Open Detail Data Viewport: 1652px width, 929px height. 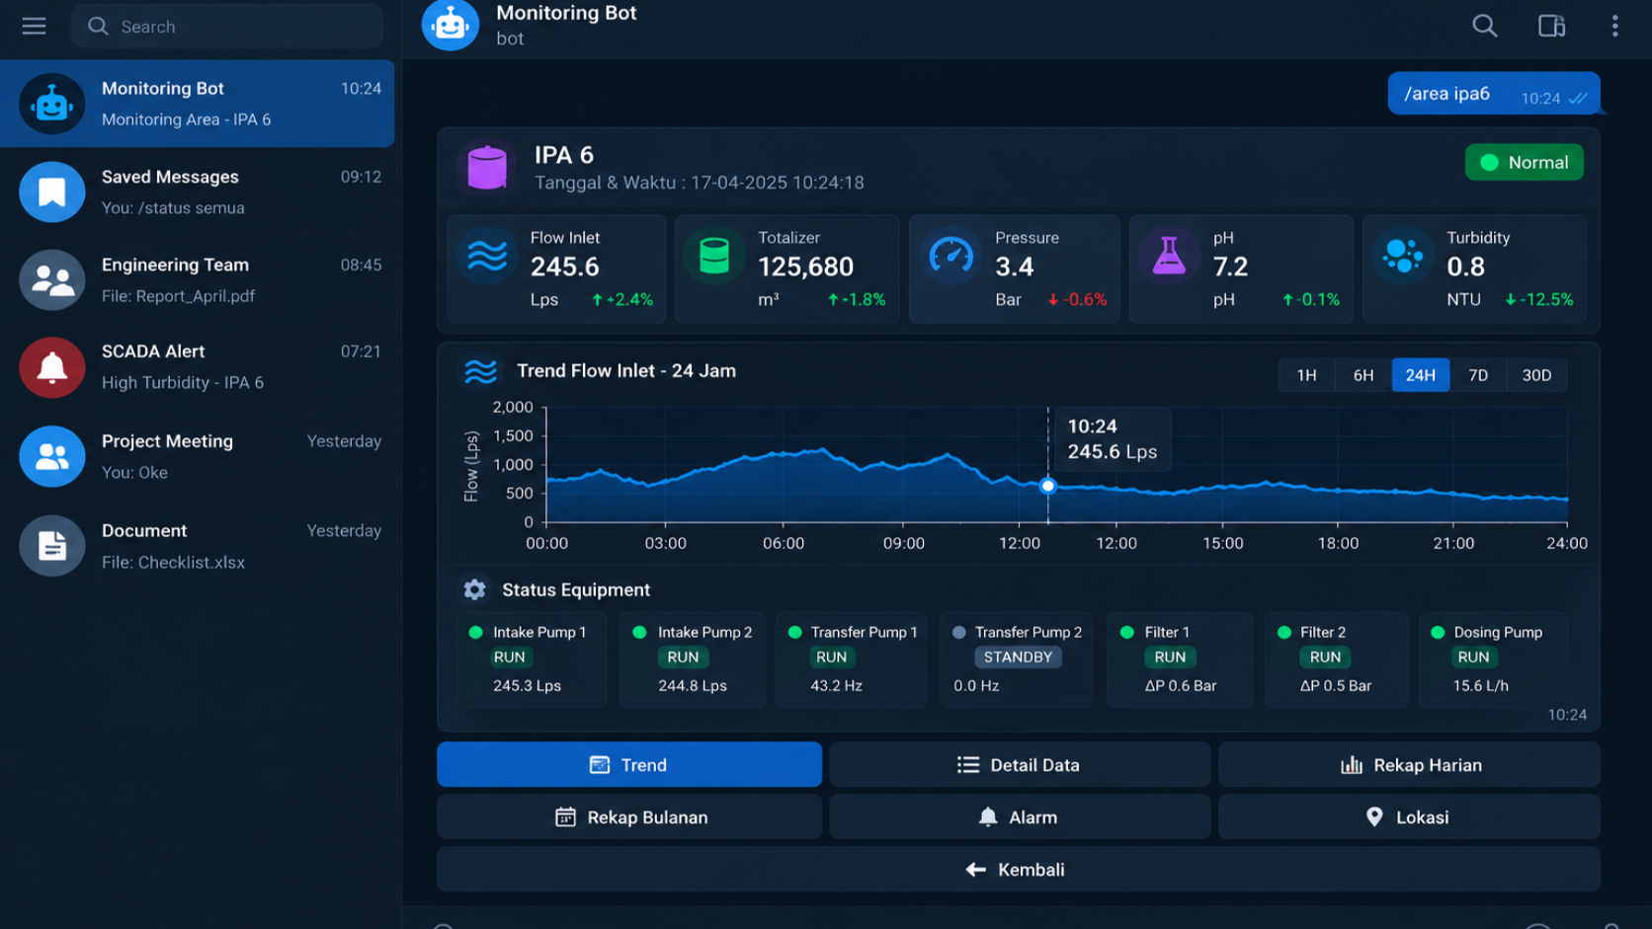point(1020,764)
